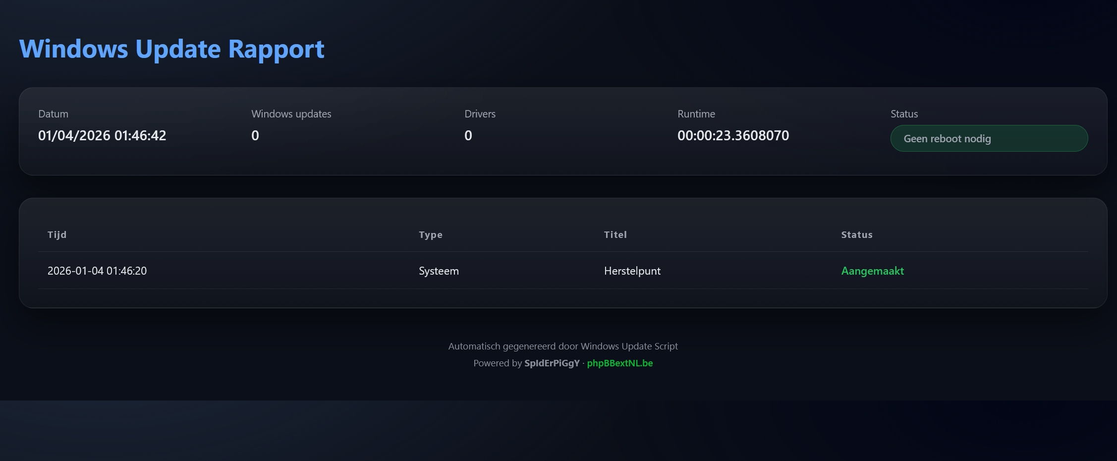1117x461 pixels.
Task: Click the Windows updates count value
Action: (x=255, y=136)
